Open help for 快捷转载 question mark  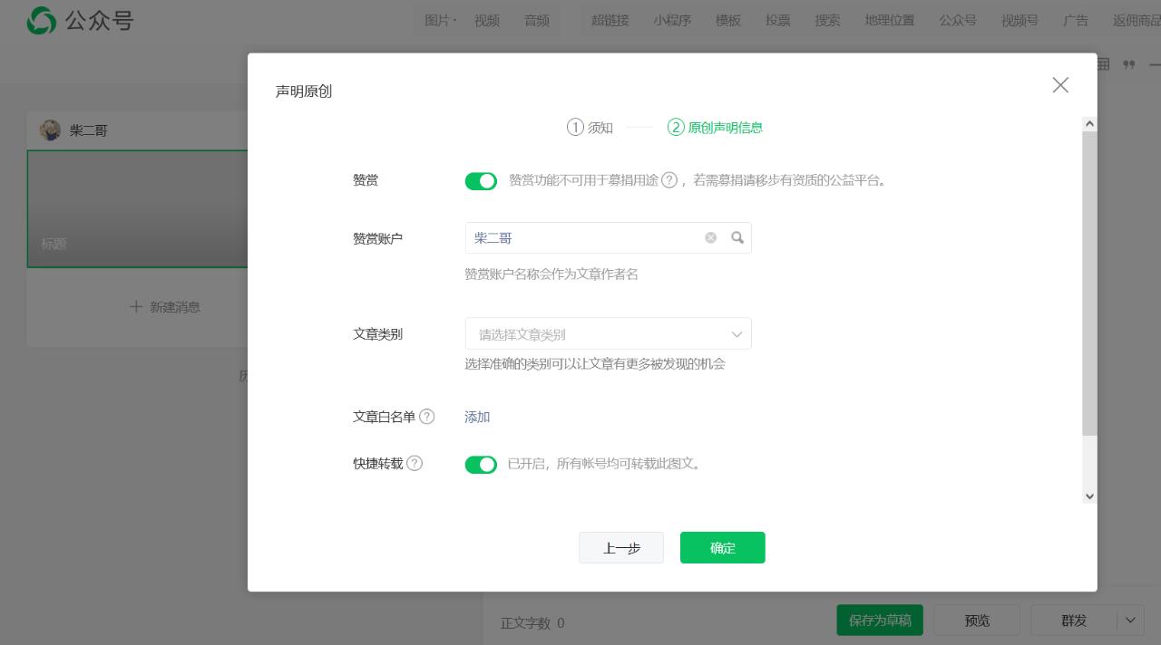pyautogui.click(x=415, y=463)
